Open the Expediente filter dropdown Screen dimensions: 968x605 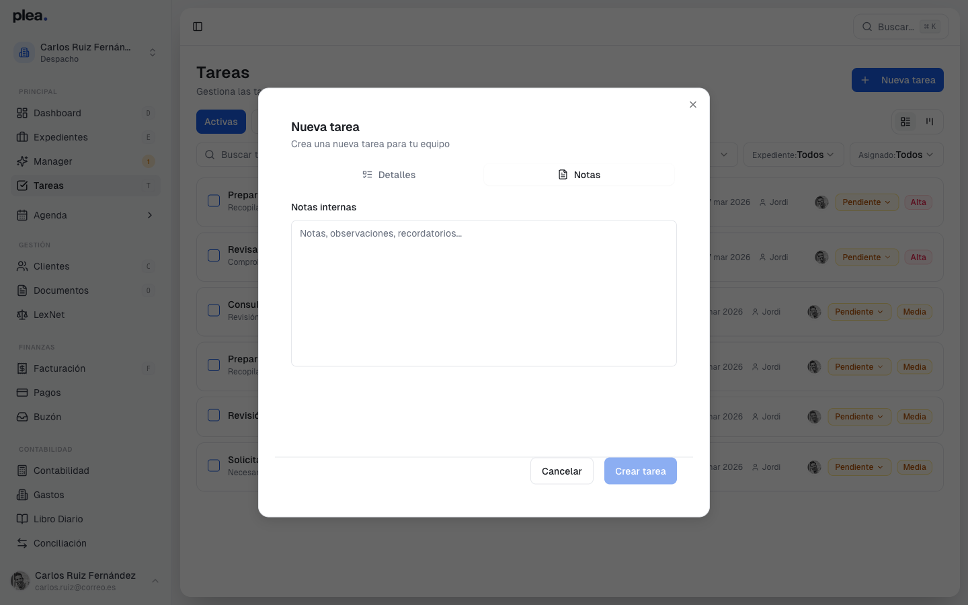793,155
